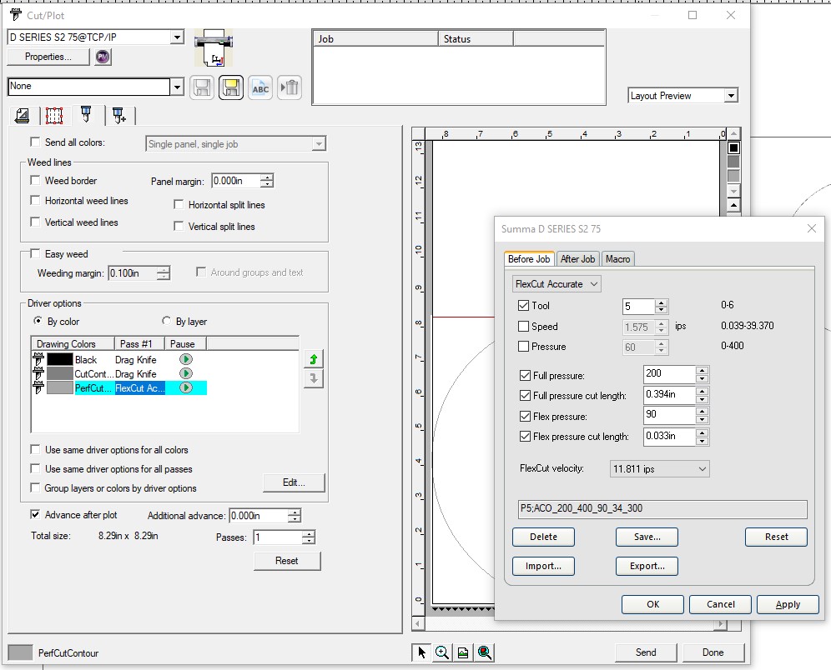Click the Done button
Image resolution: width=831 pixels, height=670 pixels.
coord(713,652)
